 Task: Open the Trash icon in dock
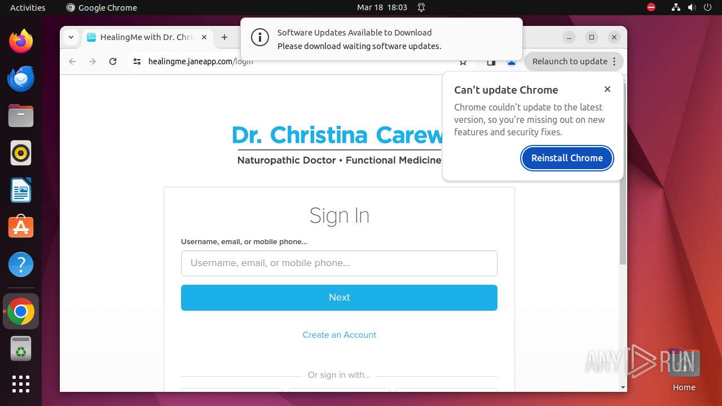(x=21, y=349)
